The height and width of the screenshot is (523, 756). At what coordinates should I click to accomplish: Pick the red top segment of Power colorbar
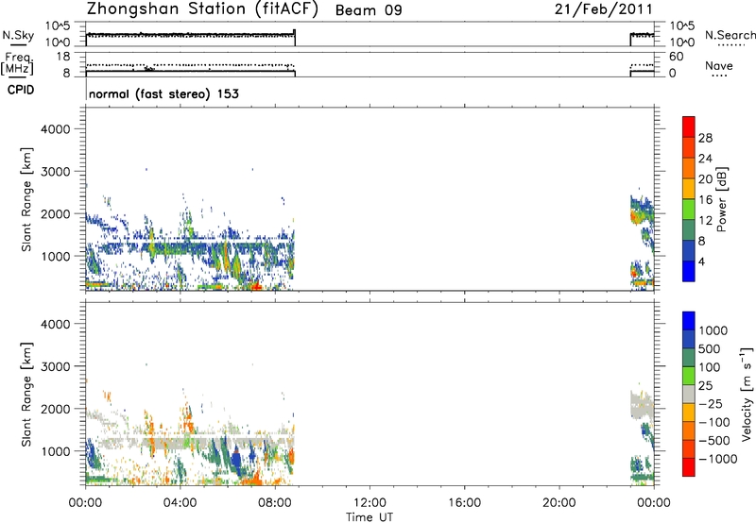coord(689,127)
